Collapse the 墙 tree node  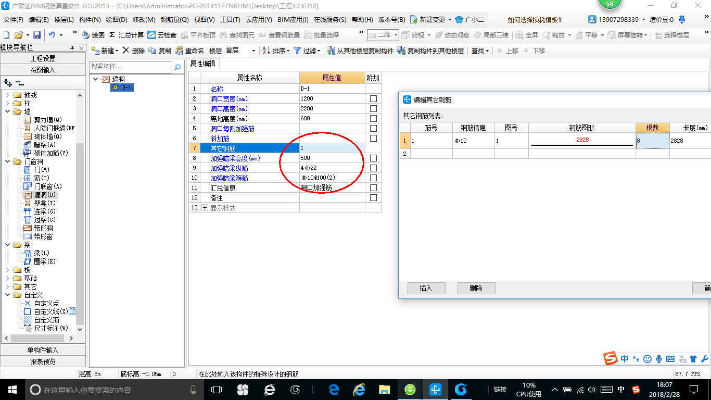coord(7,111)
